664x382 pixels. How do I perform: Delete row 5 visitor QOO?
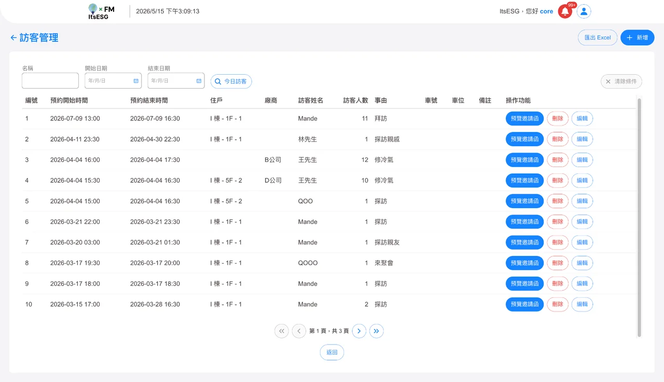[x=558, y=201]
